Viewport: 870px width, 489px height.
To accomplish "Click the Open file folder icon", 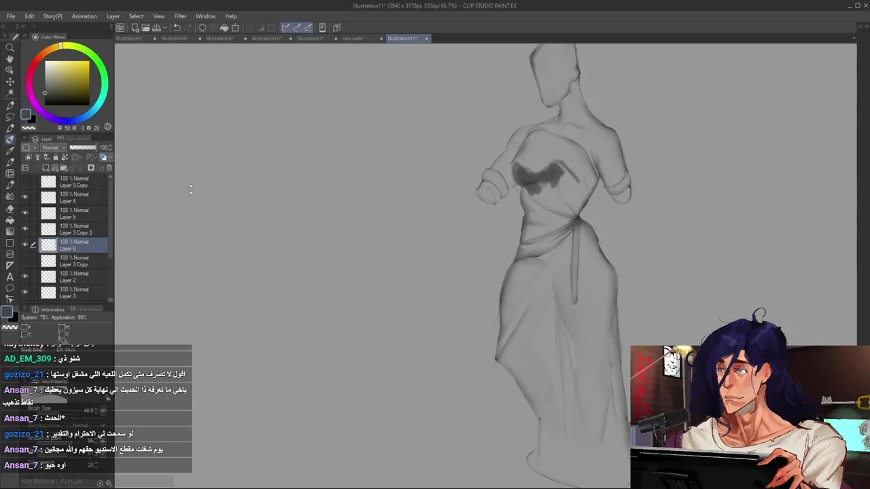I will coord(145,28).
